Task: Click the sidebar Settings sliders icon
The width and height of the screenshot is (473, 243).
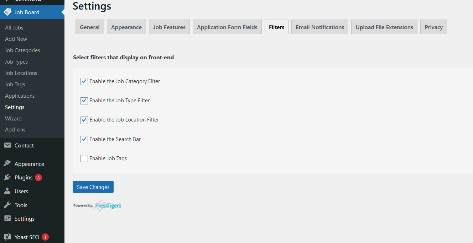Action: click(x=7, y=218)
